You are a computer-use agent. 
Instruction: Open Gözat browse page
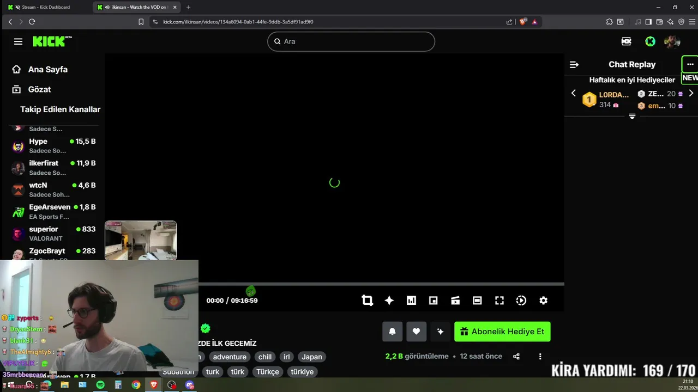pyautogui.click(x=32, y=89)
